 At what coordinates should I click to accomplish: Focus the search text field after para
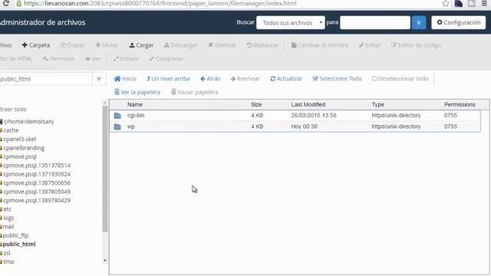(375, 23)
